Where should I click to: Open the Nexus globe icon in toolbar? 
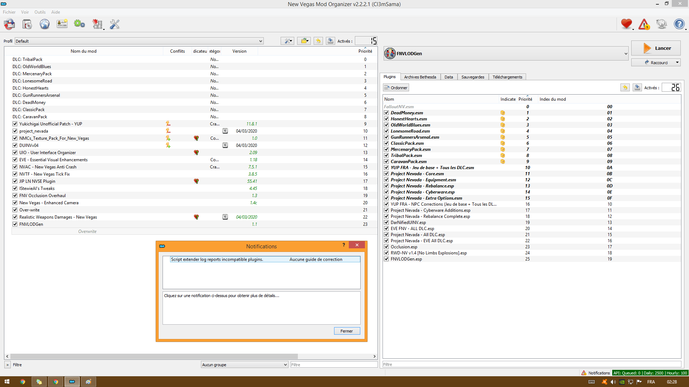(x=44, y=24)
